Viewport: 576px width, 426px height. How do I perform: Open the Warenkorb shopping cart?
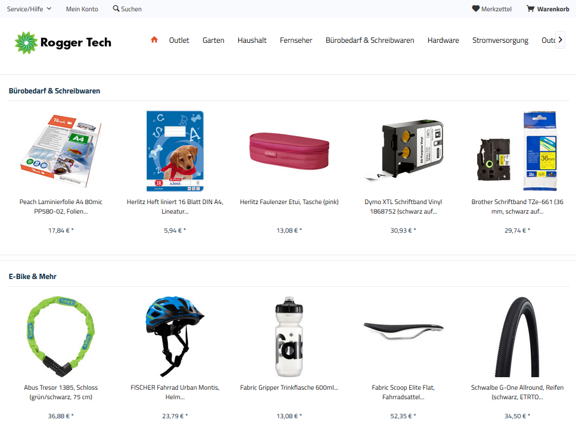(548, 9)
